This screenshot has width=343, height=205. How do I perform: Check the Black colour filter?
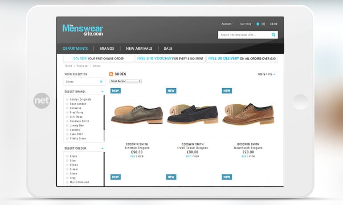pos(67,156)
